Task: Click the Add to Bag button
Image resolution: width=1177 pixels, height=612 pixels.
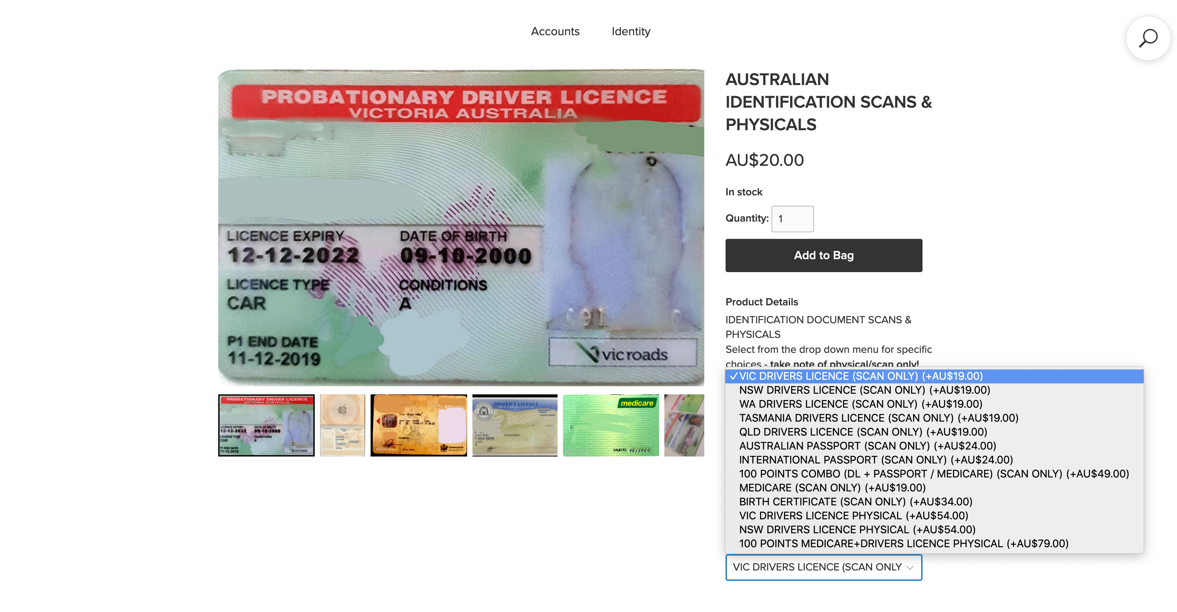Action: point(823,255)
